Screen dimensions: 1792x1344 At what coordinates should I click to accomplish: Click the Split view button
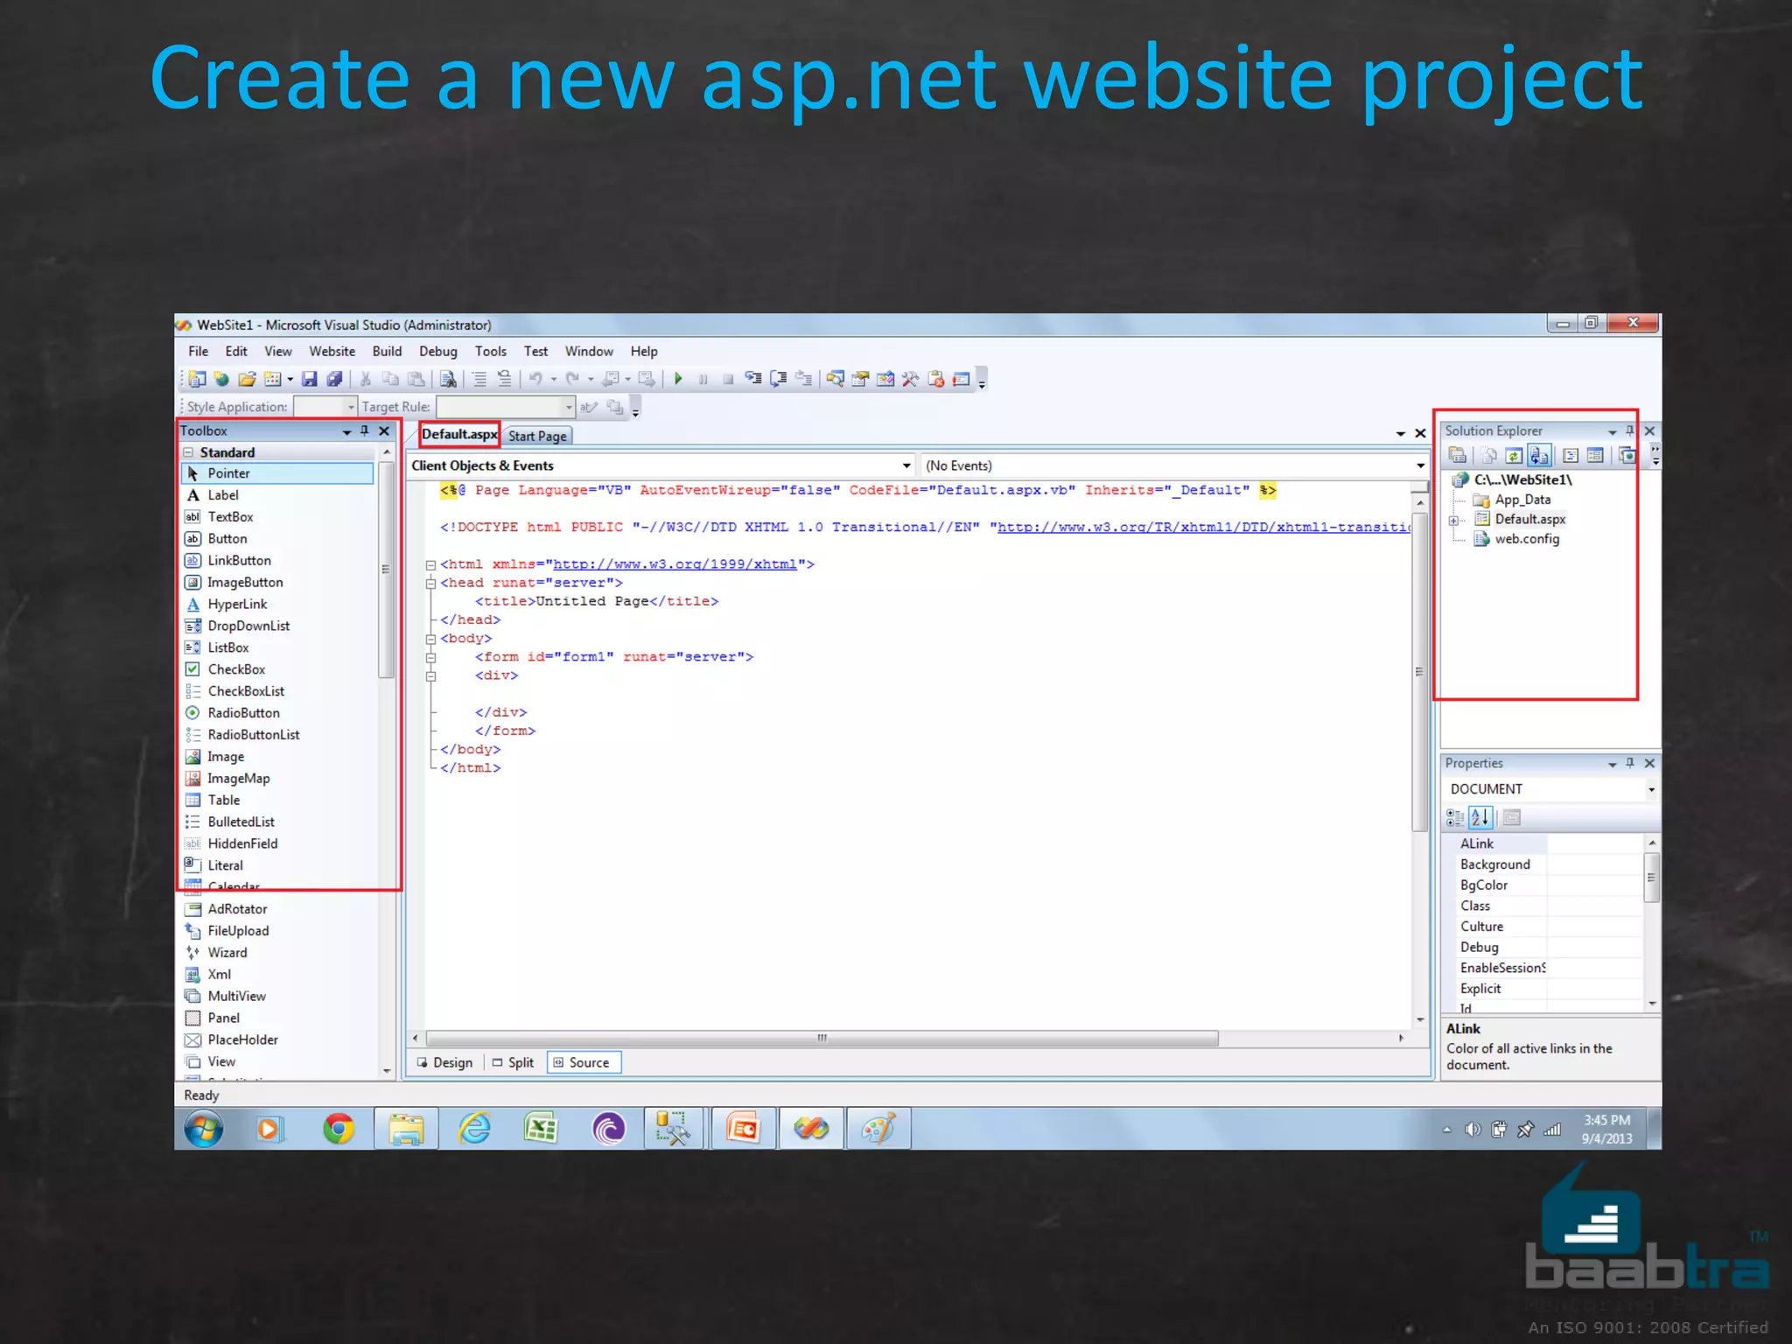pyautogui.click(x=513, y=1062)
